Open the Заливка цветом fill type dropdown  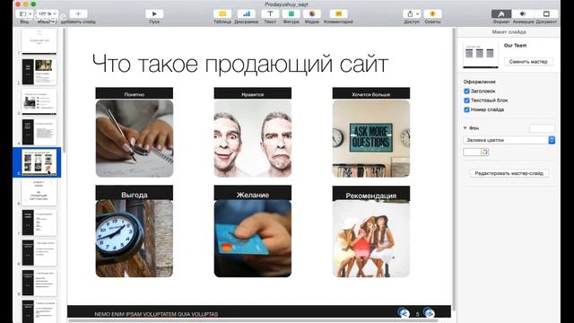[509, 140]
